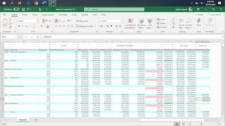Open the Font Color dropdown arrow
Screen dimensions: 225x126
click(x=51, y=26)
